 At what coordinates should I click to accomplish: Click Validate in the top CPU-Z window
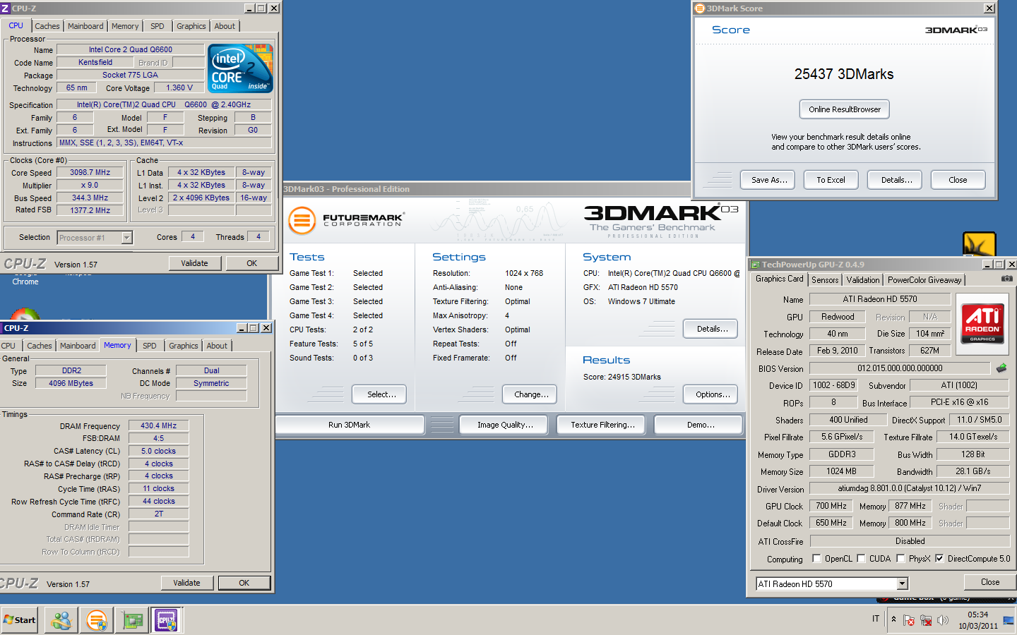tap(194, 263)
